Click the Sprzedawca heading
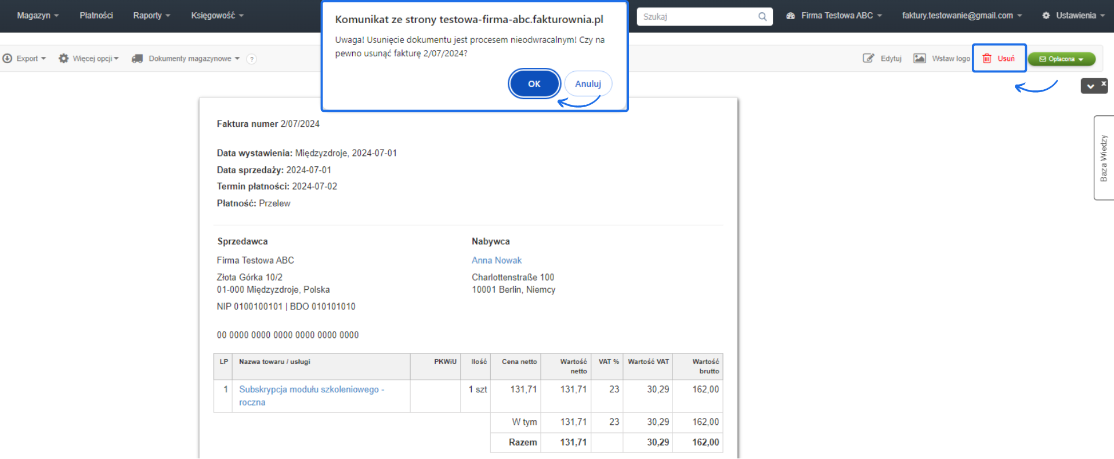This screenshot has height=459, width=1114. tap(243, 241)
